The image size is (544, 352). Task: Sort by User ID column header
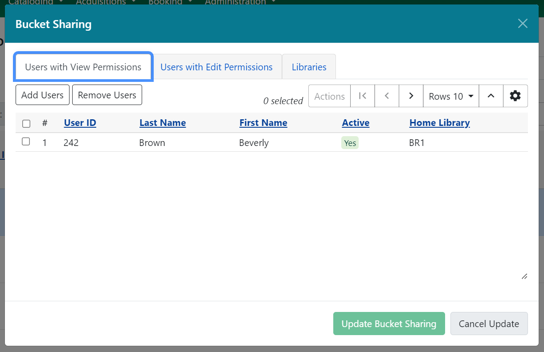pyautogui.click(x=80, y=123)
